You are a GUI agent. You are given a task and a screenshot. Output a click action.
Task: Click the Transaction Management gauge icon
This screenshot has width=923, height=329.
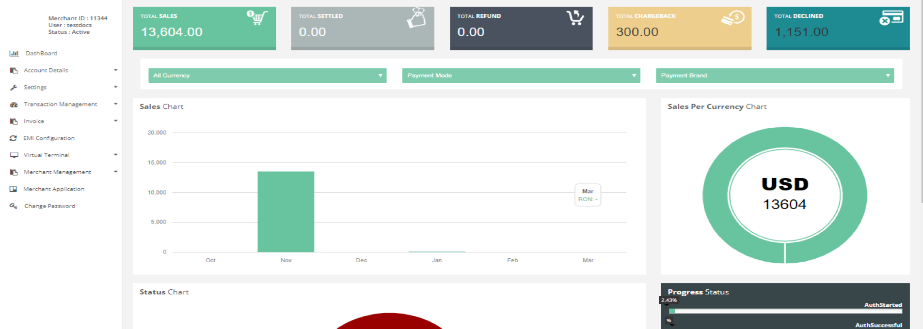pyautogui.click(x=14, y=105)
